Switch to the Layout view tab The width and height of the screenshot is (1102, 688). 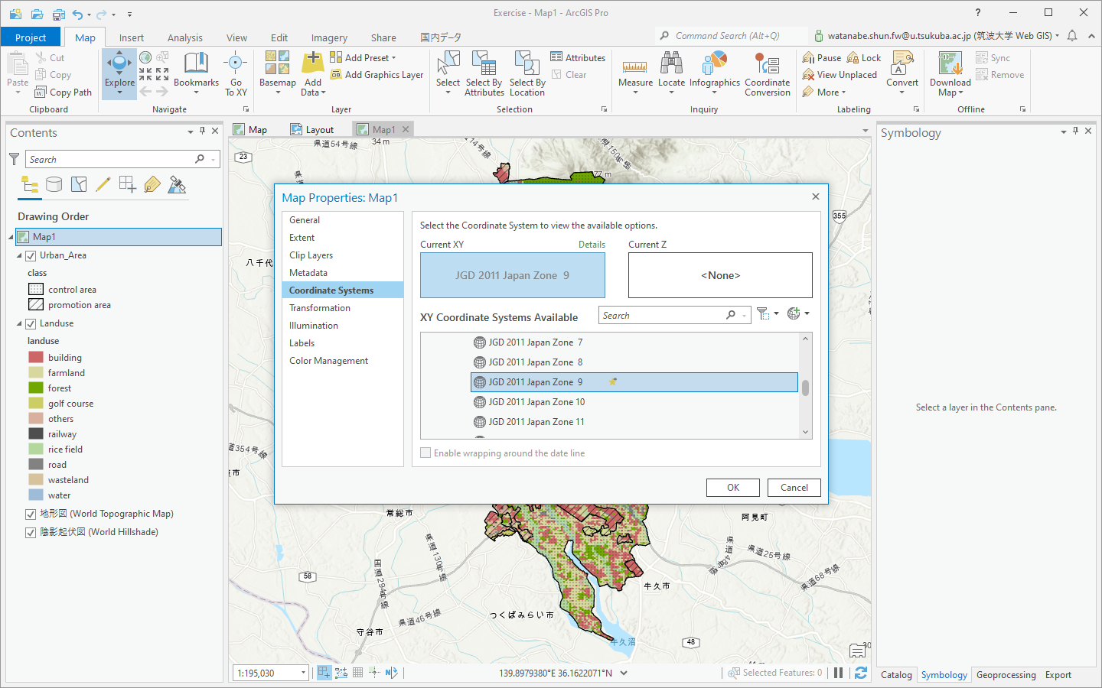312,129
